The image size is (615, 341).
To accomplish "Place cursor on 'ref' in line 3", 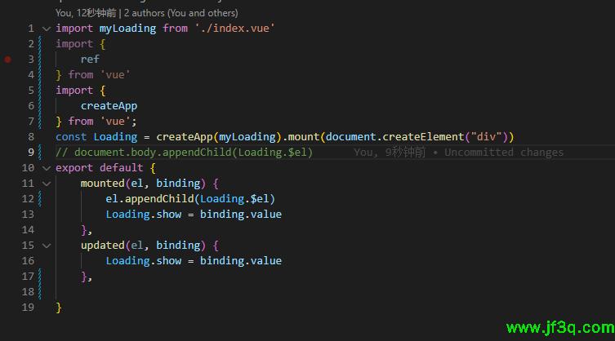I will (x=90, y=60).
